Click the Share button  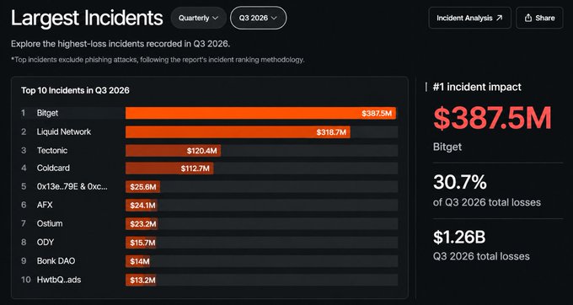[x=540, y=18]
